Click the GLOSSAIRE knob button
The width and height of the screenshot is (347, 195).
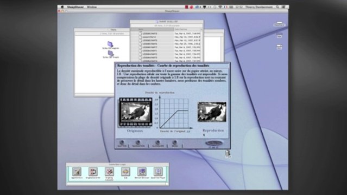158,142
